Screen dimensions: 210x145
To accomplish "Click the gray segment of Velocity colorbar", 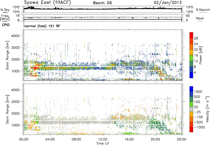I will click(191, 109).
